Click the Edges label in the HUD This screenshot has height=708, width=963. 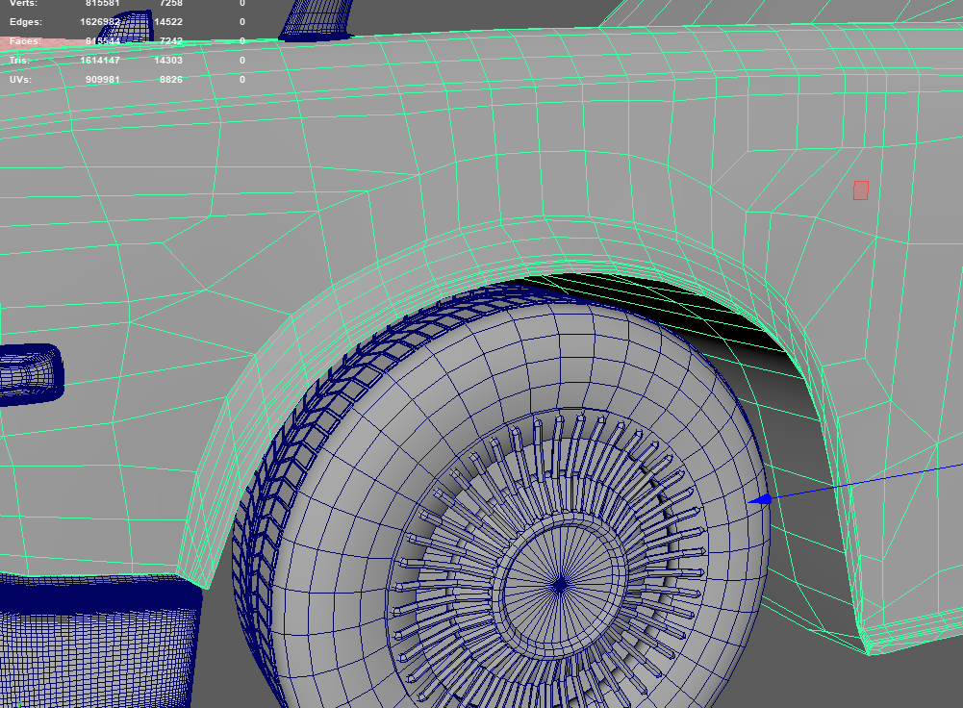(26, 22)
